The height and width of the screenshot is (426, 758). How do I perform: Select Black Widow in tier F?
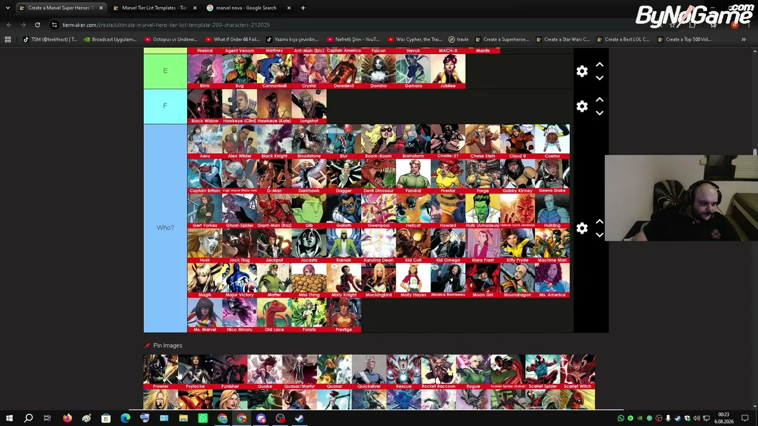tap(205, 106)
